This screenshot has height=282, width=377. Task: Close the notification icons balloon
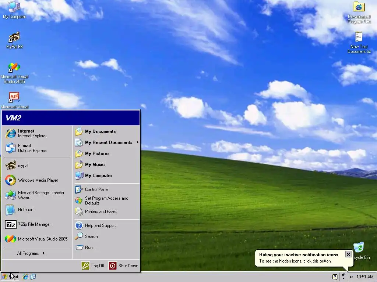pyautogui.click(x=348, y=254)
